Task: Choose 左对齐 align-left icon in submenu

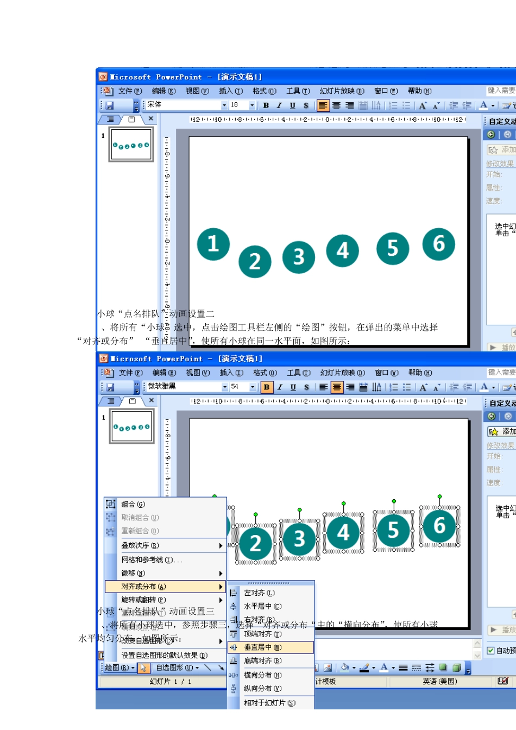Action: [234, 593]
